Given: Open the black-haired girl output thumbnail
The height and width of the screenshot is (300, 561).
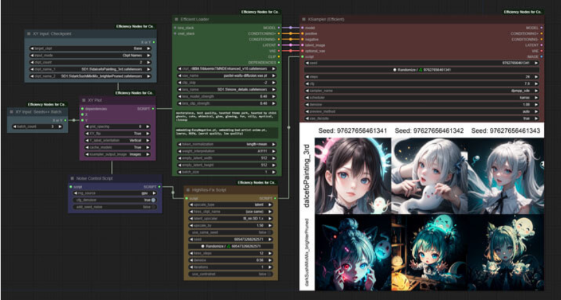Looking at the screenshot, I should tap(352, 176).
